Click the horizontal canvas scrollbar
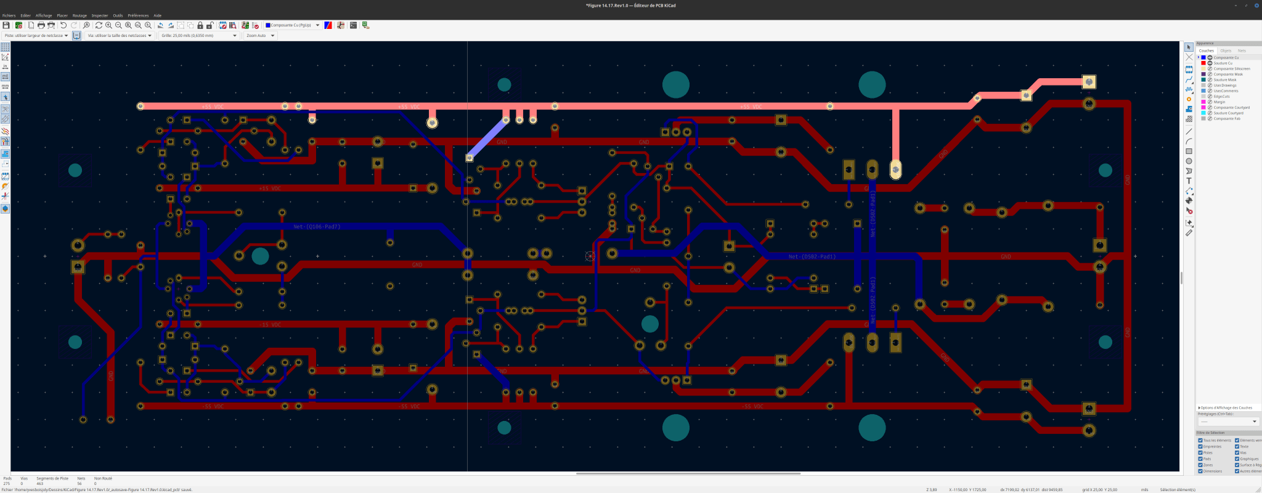 click(688, 473)
